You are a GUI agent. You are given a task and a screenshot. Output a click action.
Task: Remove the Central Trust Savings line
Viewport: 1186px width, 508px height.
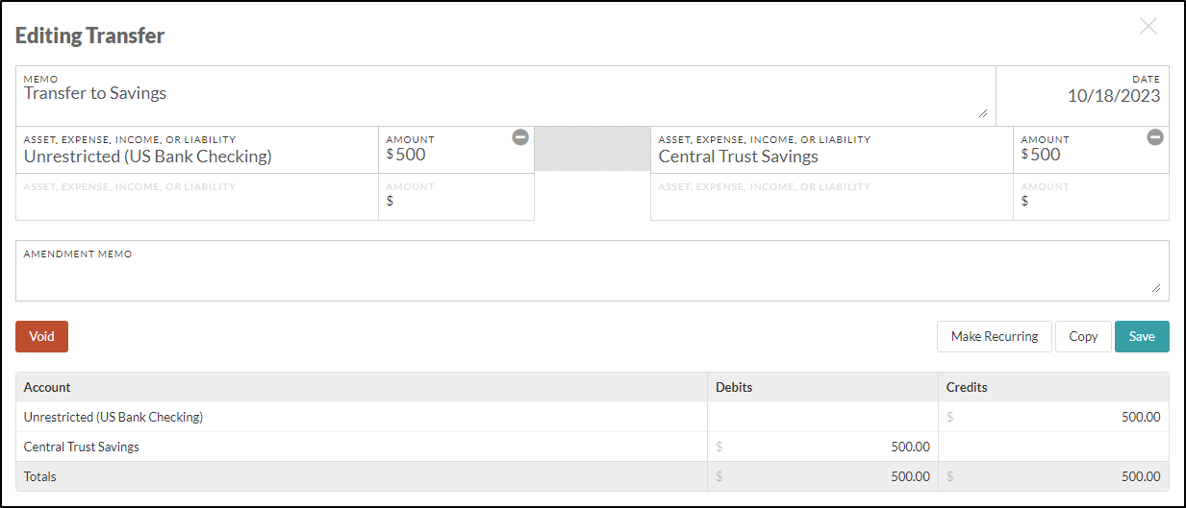click(x=1155, y=137)
